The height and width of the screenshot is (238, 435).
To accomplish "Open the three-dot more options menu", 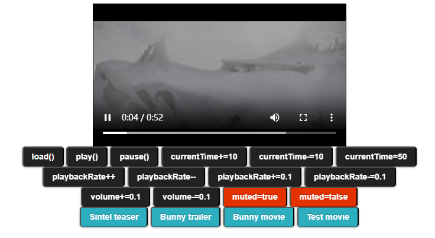I will (332, 118).
